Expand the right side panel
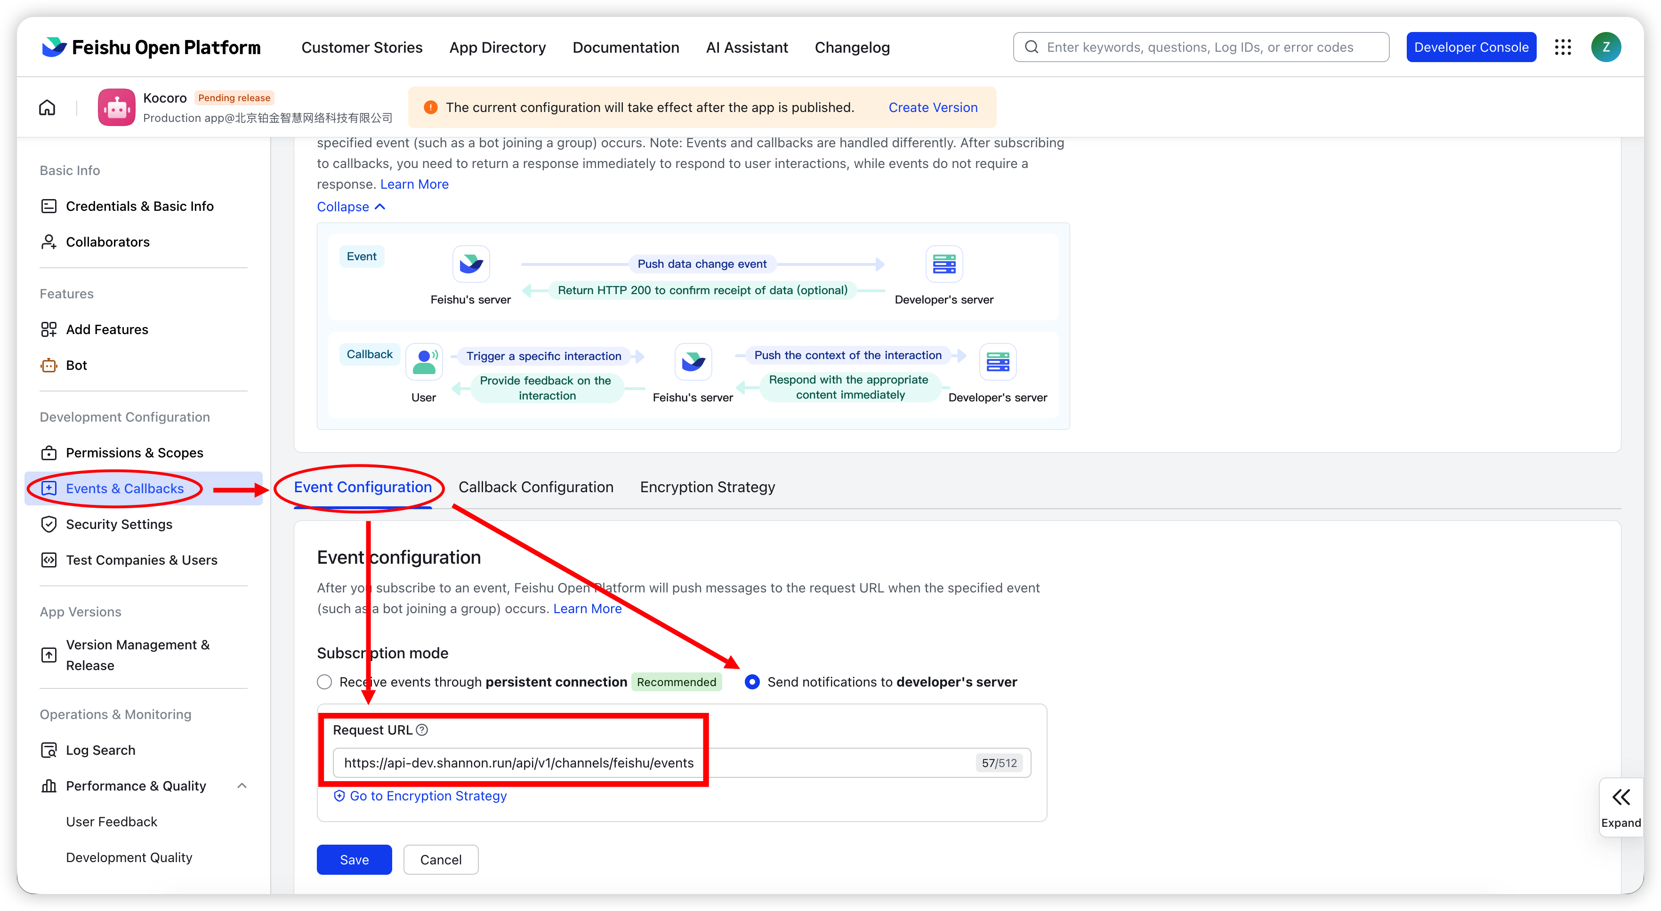Viewport: 1661px width, 911px height. [x=1621, y=808]
